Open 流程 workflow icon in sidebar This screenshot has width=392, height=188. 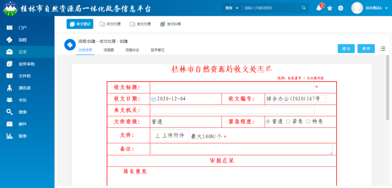point(9,40)
